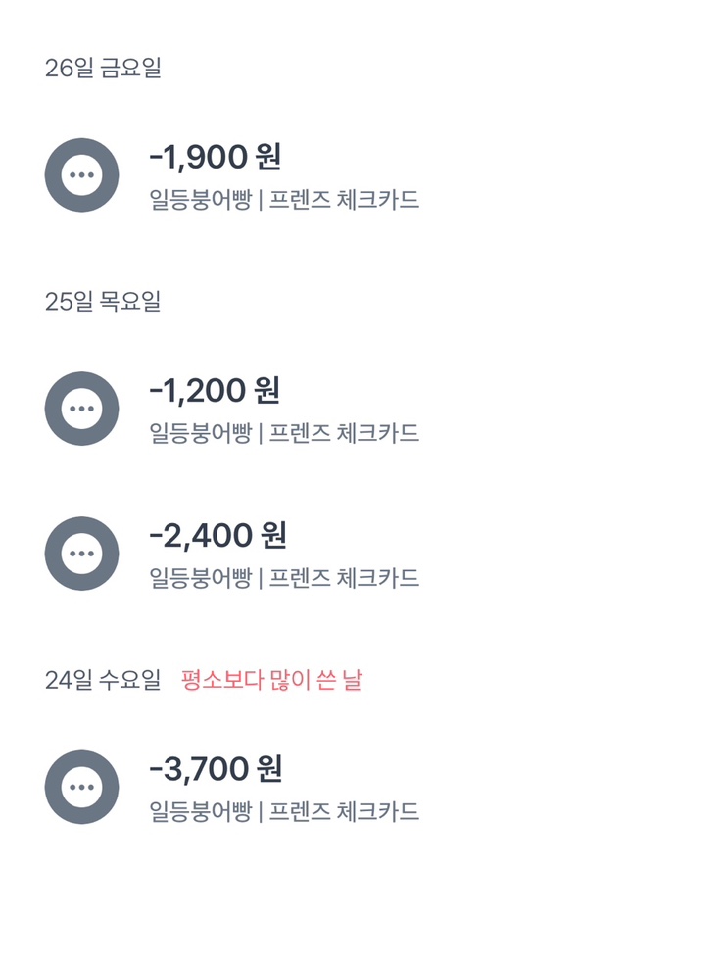Click 프렌즈 체크카드 under -1,900 원

344,200
